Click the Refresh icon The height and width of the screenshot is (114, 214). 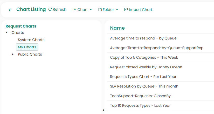pos(50,10)
